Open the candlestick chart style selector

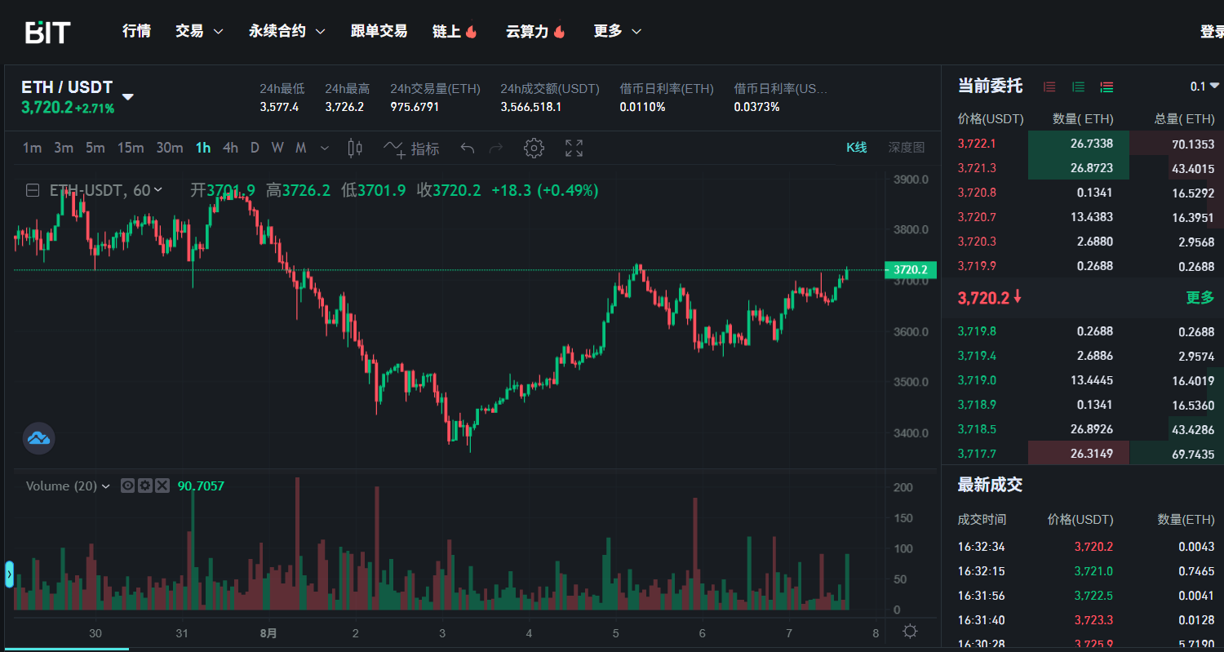pos(355,148)
